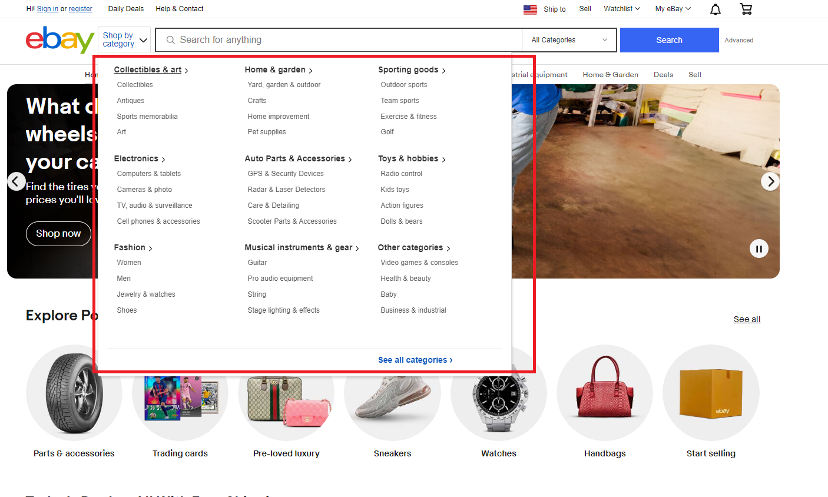Viewport: 828px width, 497px height.
Task: Choose Jewelry & watches in Fashion
Action: 146,294
